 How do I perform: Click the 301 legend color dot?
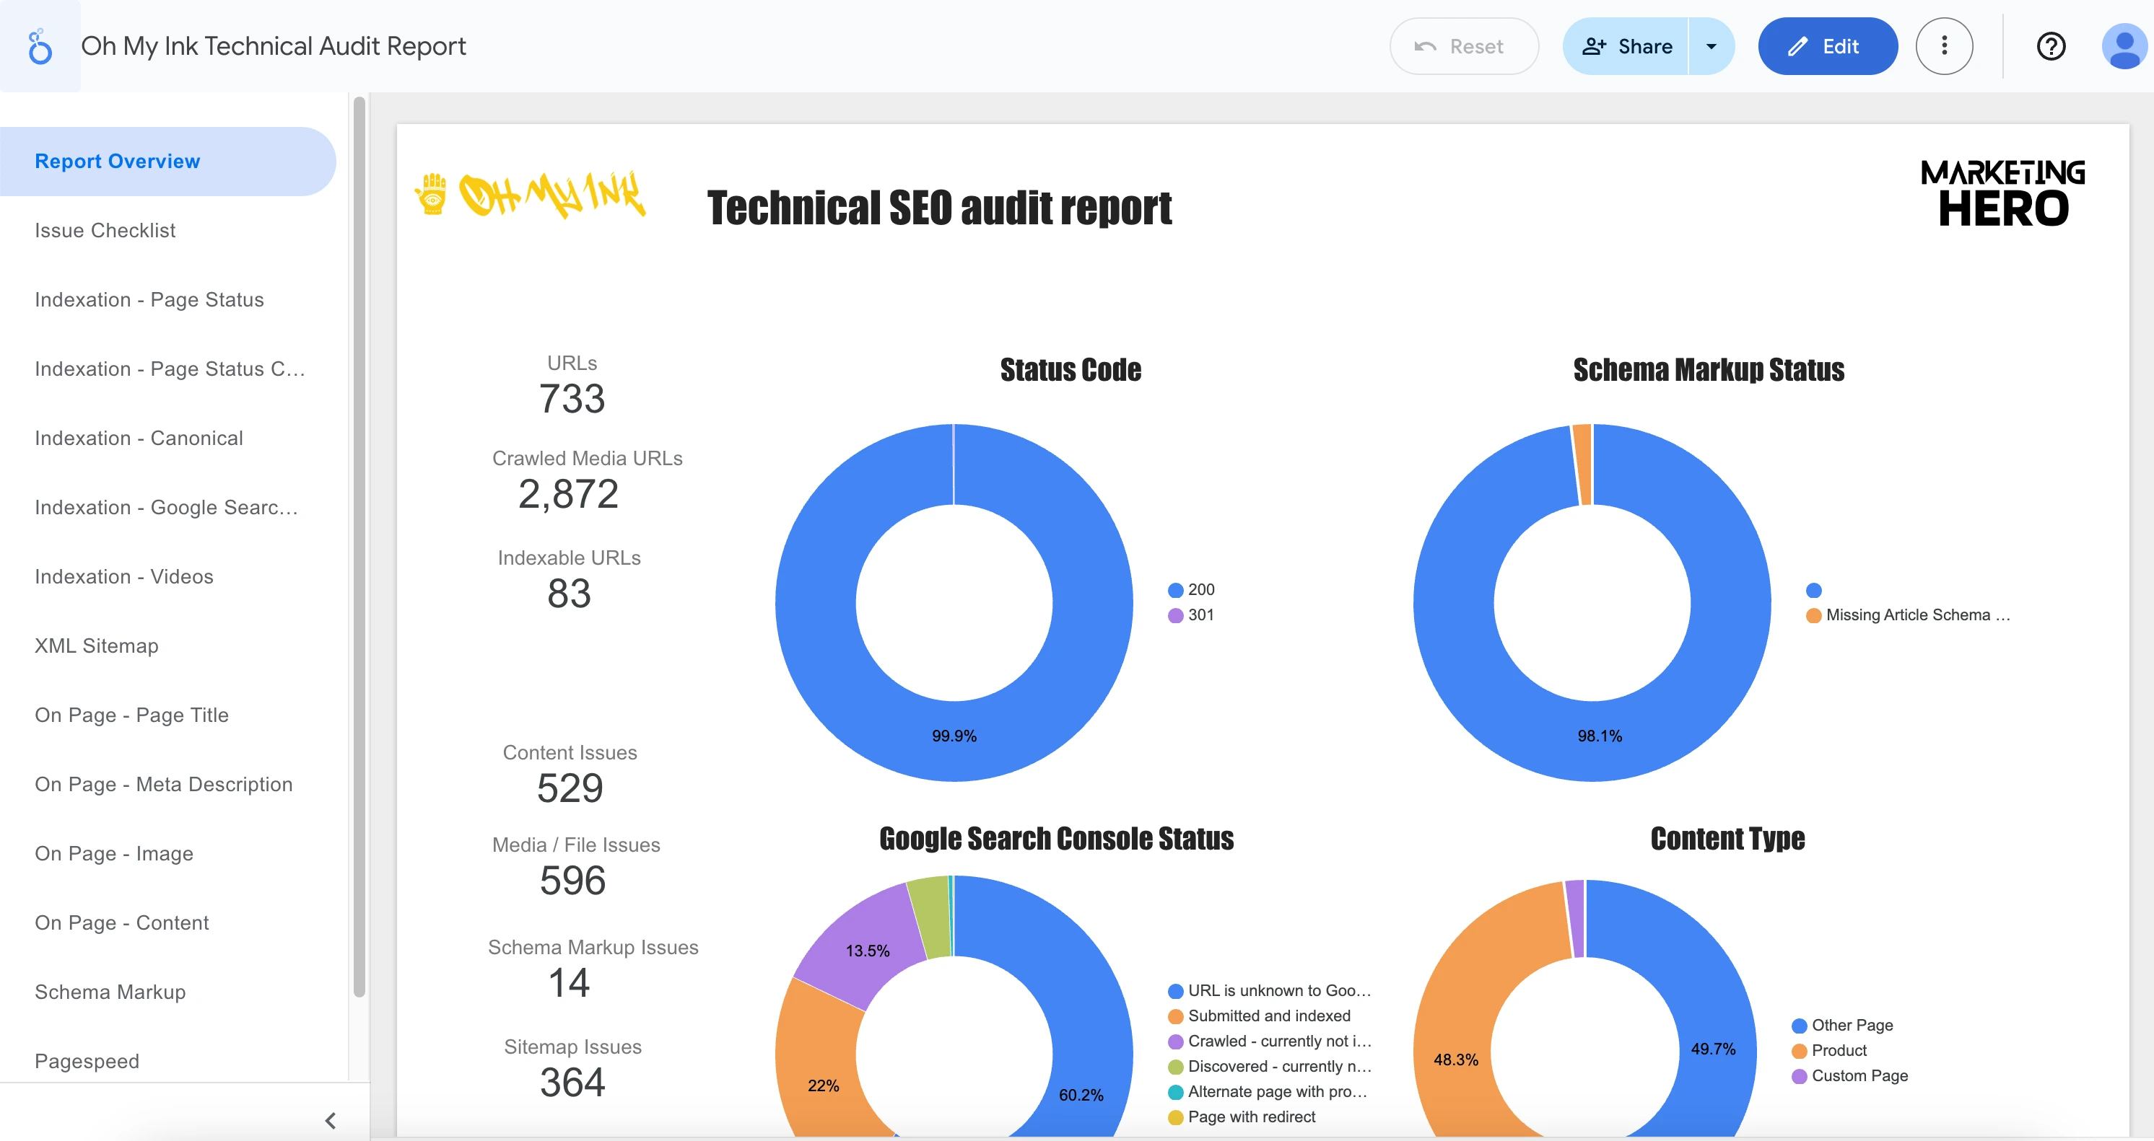tap(1175, 614)
